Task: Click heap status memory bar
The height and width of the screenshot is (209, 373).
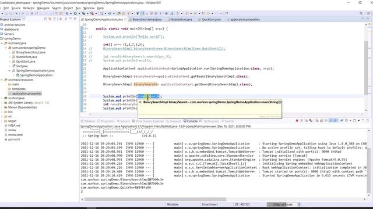Action: point(281,204)
